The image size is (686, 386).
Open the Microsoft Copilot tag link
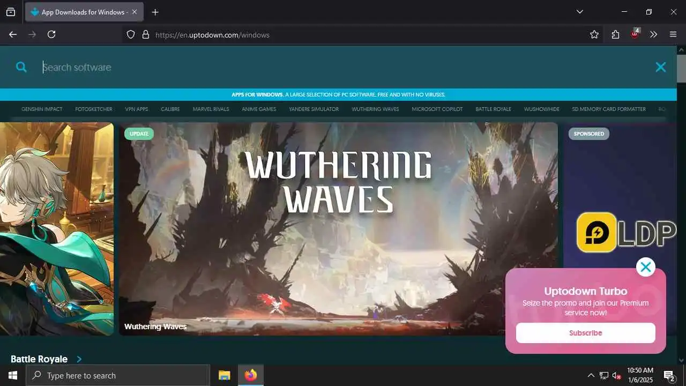click(x=437, y=109)
